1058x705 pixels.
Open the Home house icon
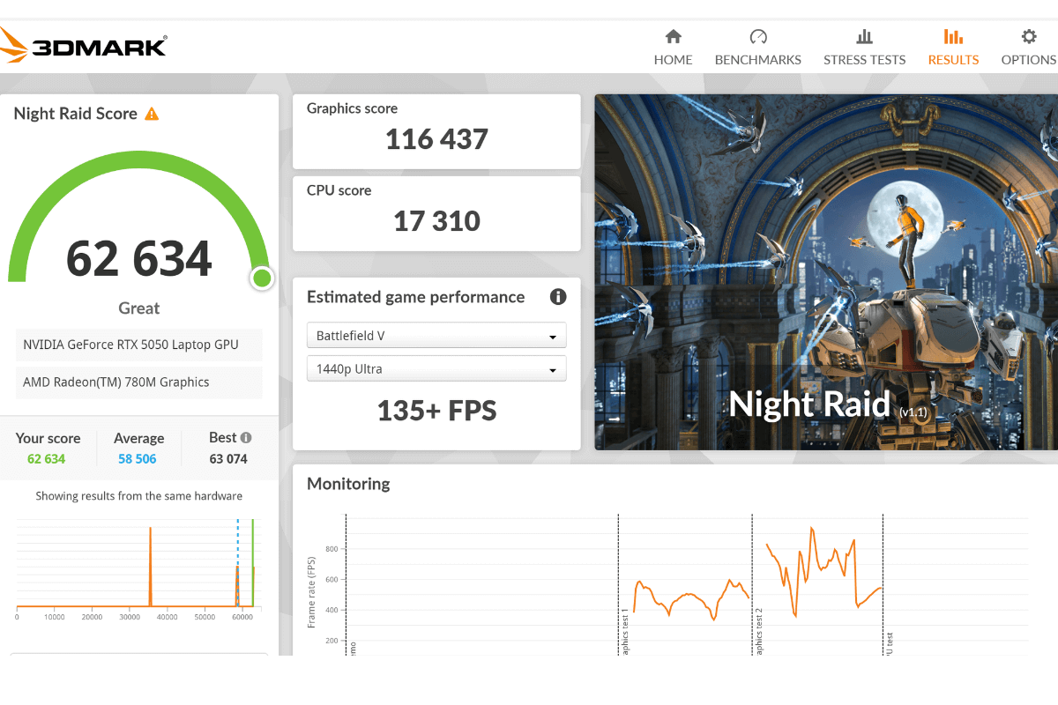673,37
